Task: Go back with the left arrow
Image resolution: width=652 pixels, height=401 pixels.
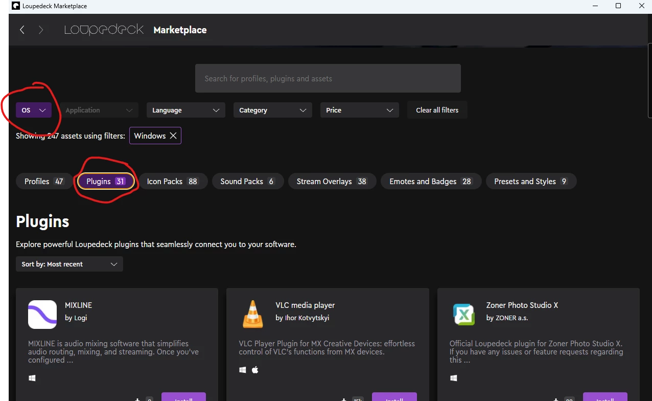Action: click(22, 30)
